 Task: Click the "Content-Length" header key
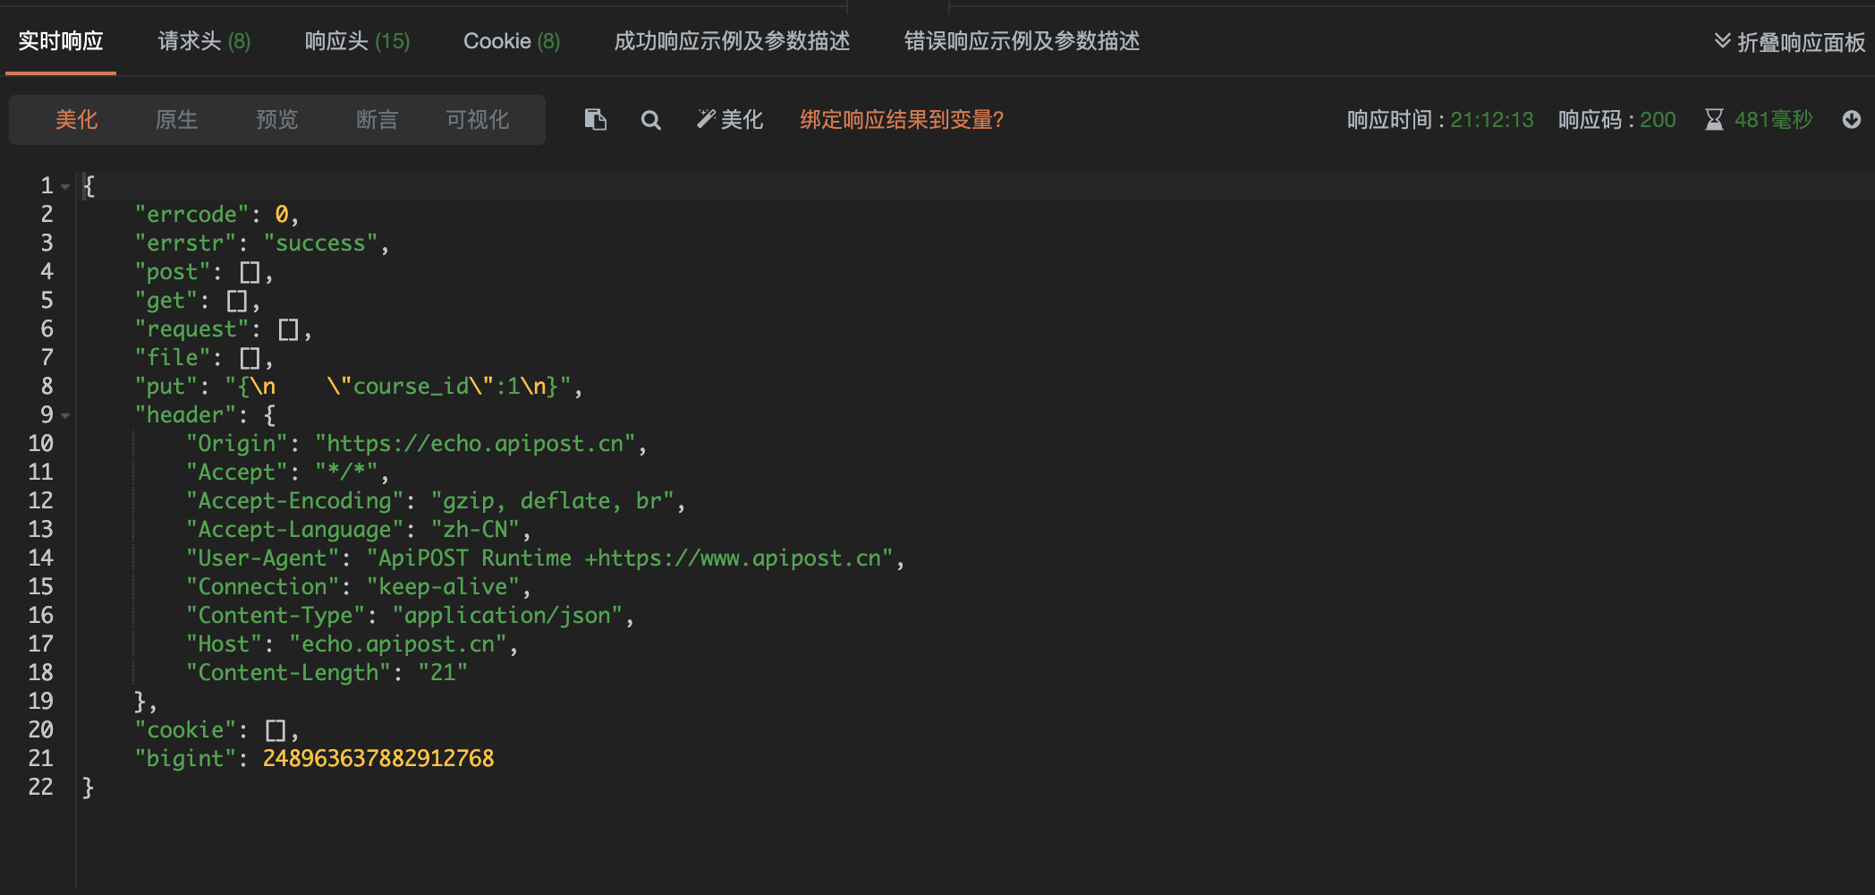pos(289,673)
